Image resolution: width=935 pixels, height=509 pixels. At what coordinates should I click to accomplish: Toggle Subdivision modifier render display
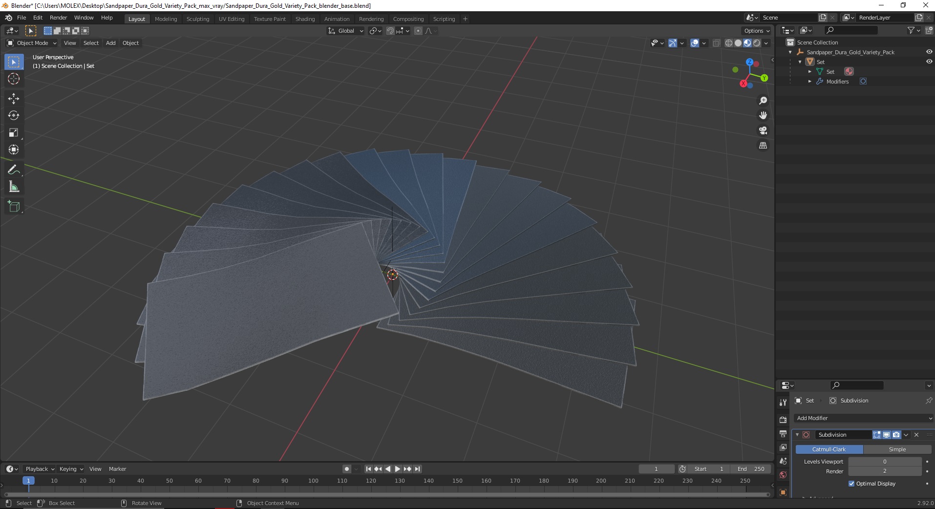pos(896,435)
